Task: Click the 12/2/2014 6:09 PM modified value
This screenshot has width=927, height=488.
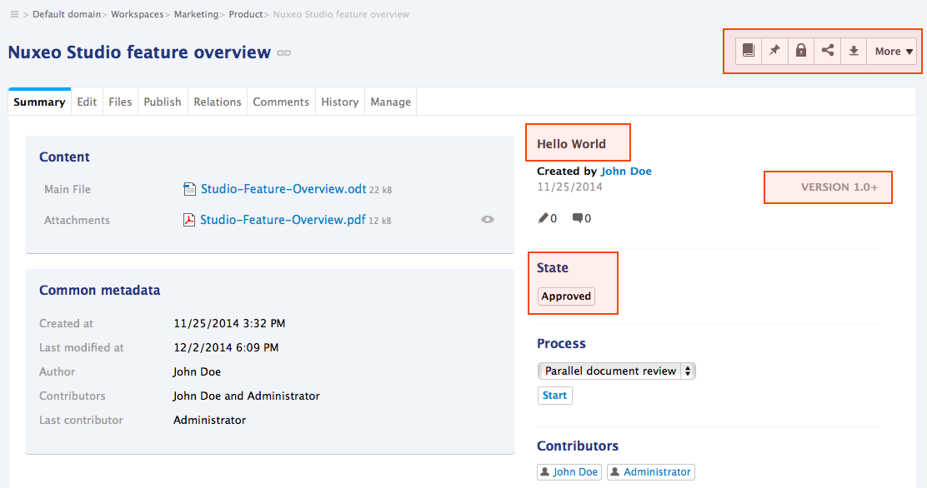Action: coord(226,347)
